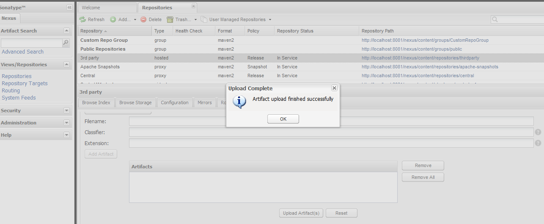The width and height of the screenshot is (544, 224).
Task: Sort by Repository Status column header
Action: point(316,31)
